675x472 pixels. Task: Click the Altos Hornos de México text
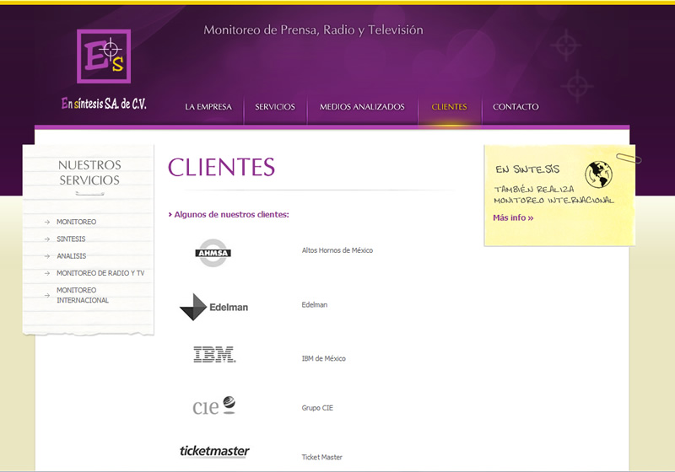click(x=337, y=250)
